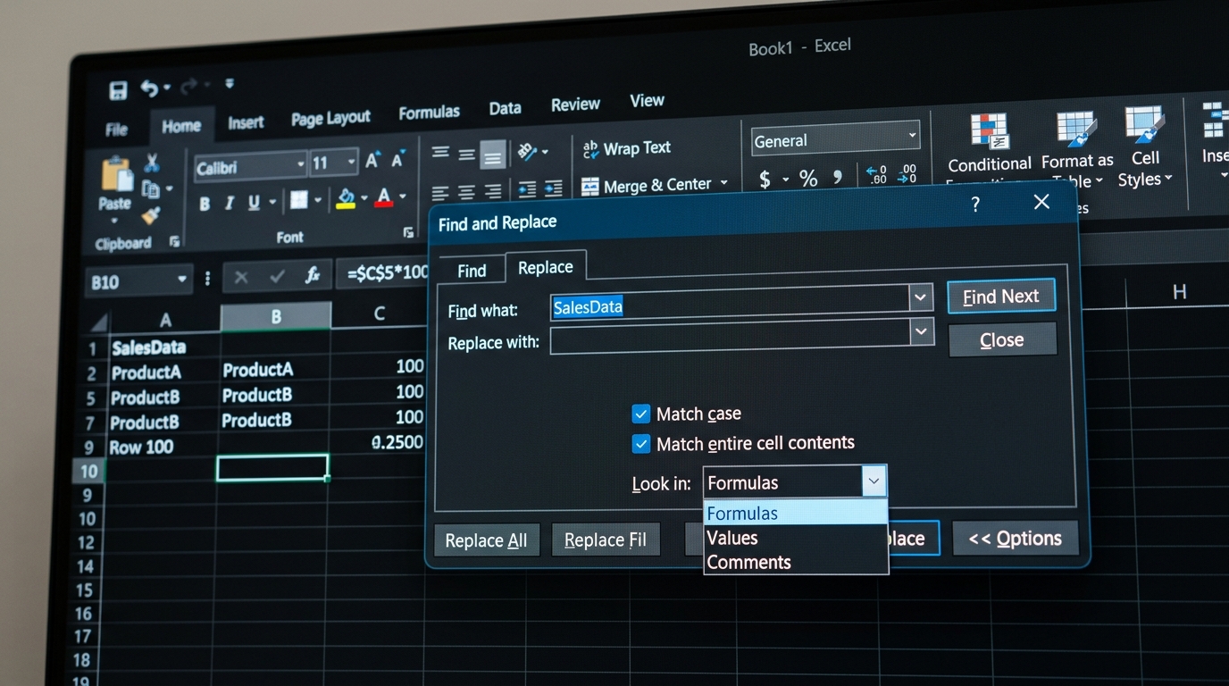Click the Cut scissors icon

151,163
